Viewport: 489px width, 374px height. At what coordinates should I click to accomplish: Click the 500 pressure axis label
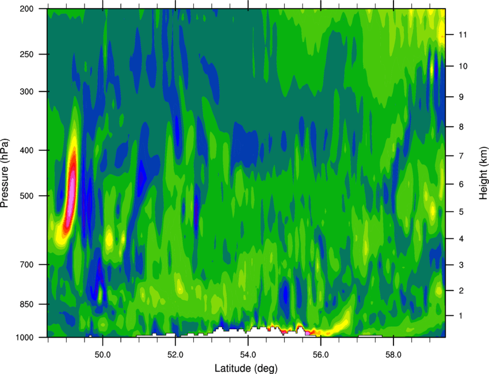coord(27,196)
